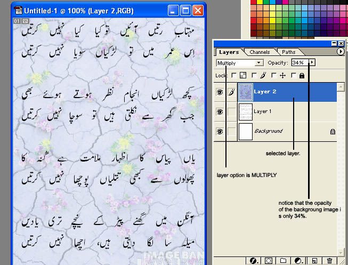Click the Layer 2 thumbnail
The height and width of the screenshot is (265, 348).
coord(245,92)
